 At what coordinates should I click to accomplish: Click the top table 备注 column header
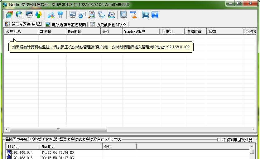[x=111, y=31]
